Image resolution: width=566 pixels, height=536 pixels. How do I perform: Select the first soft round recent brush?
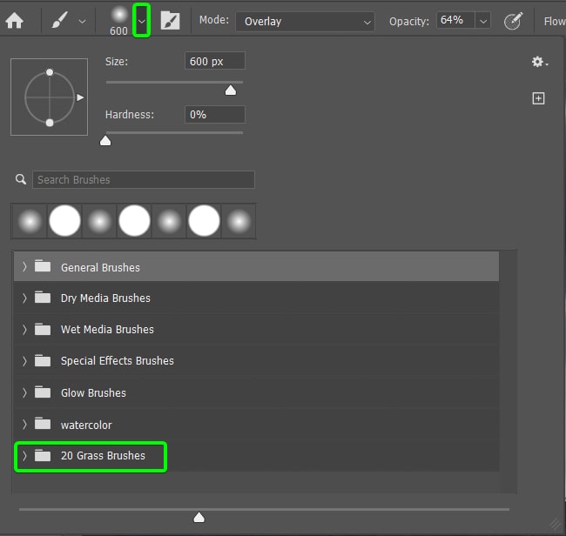[x=30, y=221]
